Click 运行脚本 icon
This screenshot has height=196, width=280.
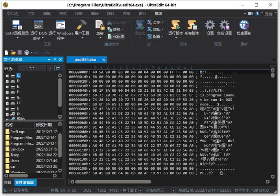[175, 25]
